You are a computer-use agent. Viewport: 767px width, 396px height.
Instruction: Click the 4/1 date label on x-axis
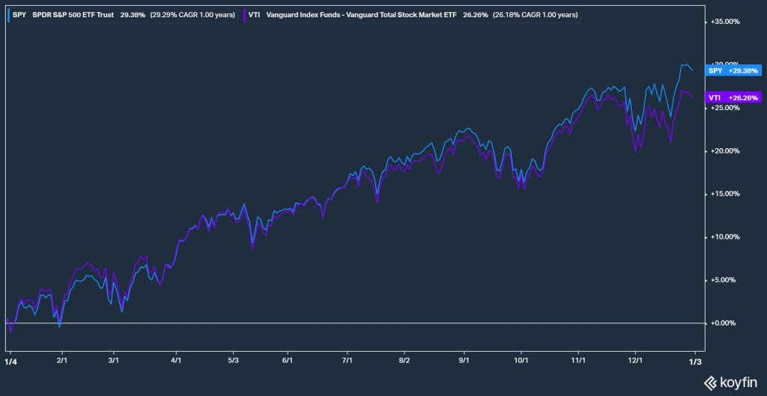coord(176,361)
